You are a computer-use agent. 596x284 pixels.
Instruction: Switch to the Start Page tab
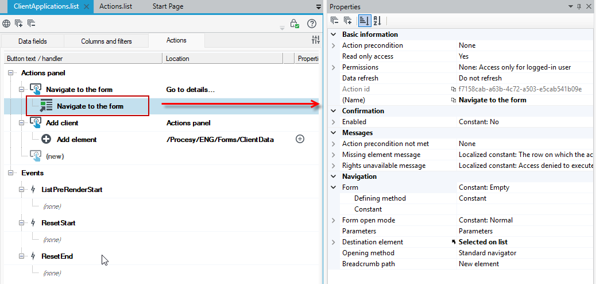click(168, 6)
